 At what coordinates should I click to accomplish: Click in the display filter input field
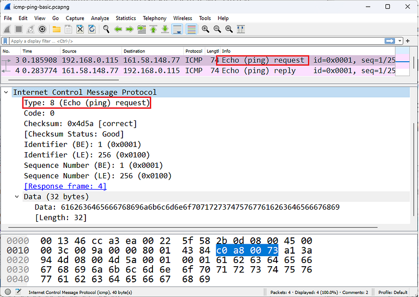coord(196,41)
